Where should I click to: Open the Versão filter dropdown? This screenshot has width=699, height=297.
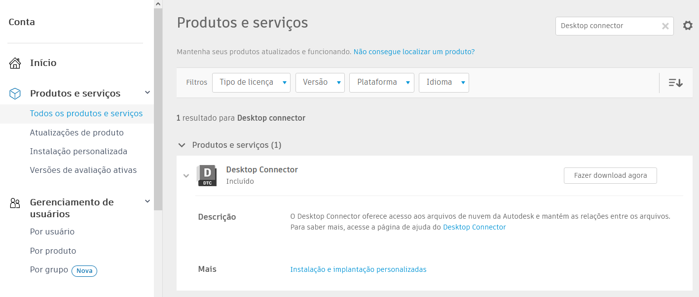click(x=320, y=83)
